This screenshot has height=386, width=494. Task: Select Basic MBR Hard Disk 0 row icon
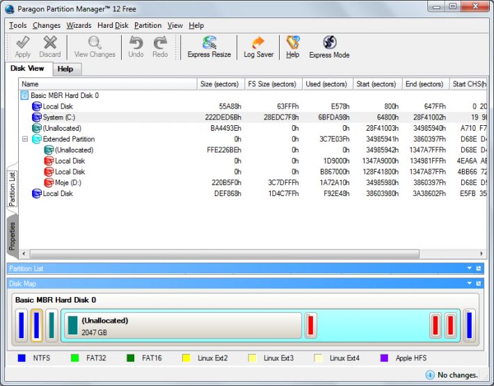pyautogui.click(x=24, y=95)
